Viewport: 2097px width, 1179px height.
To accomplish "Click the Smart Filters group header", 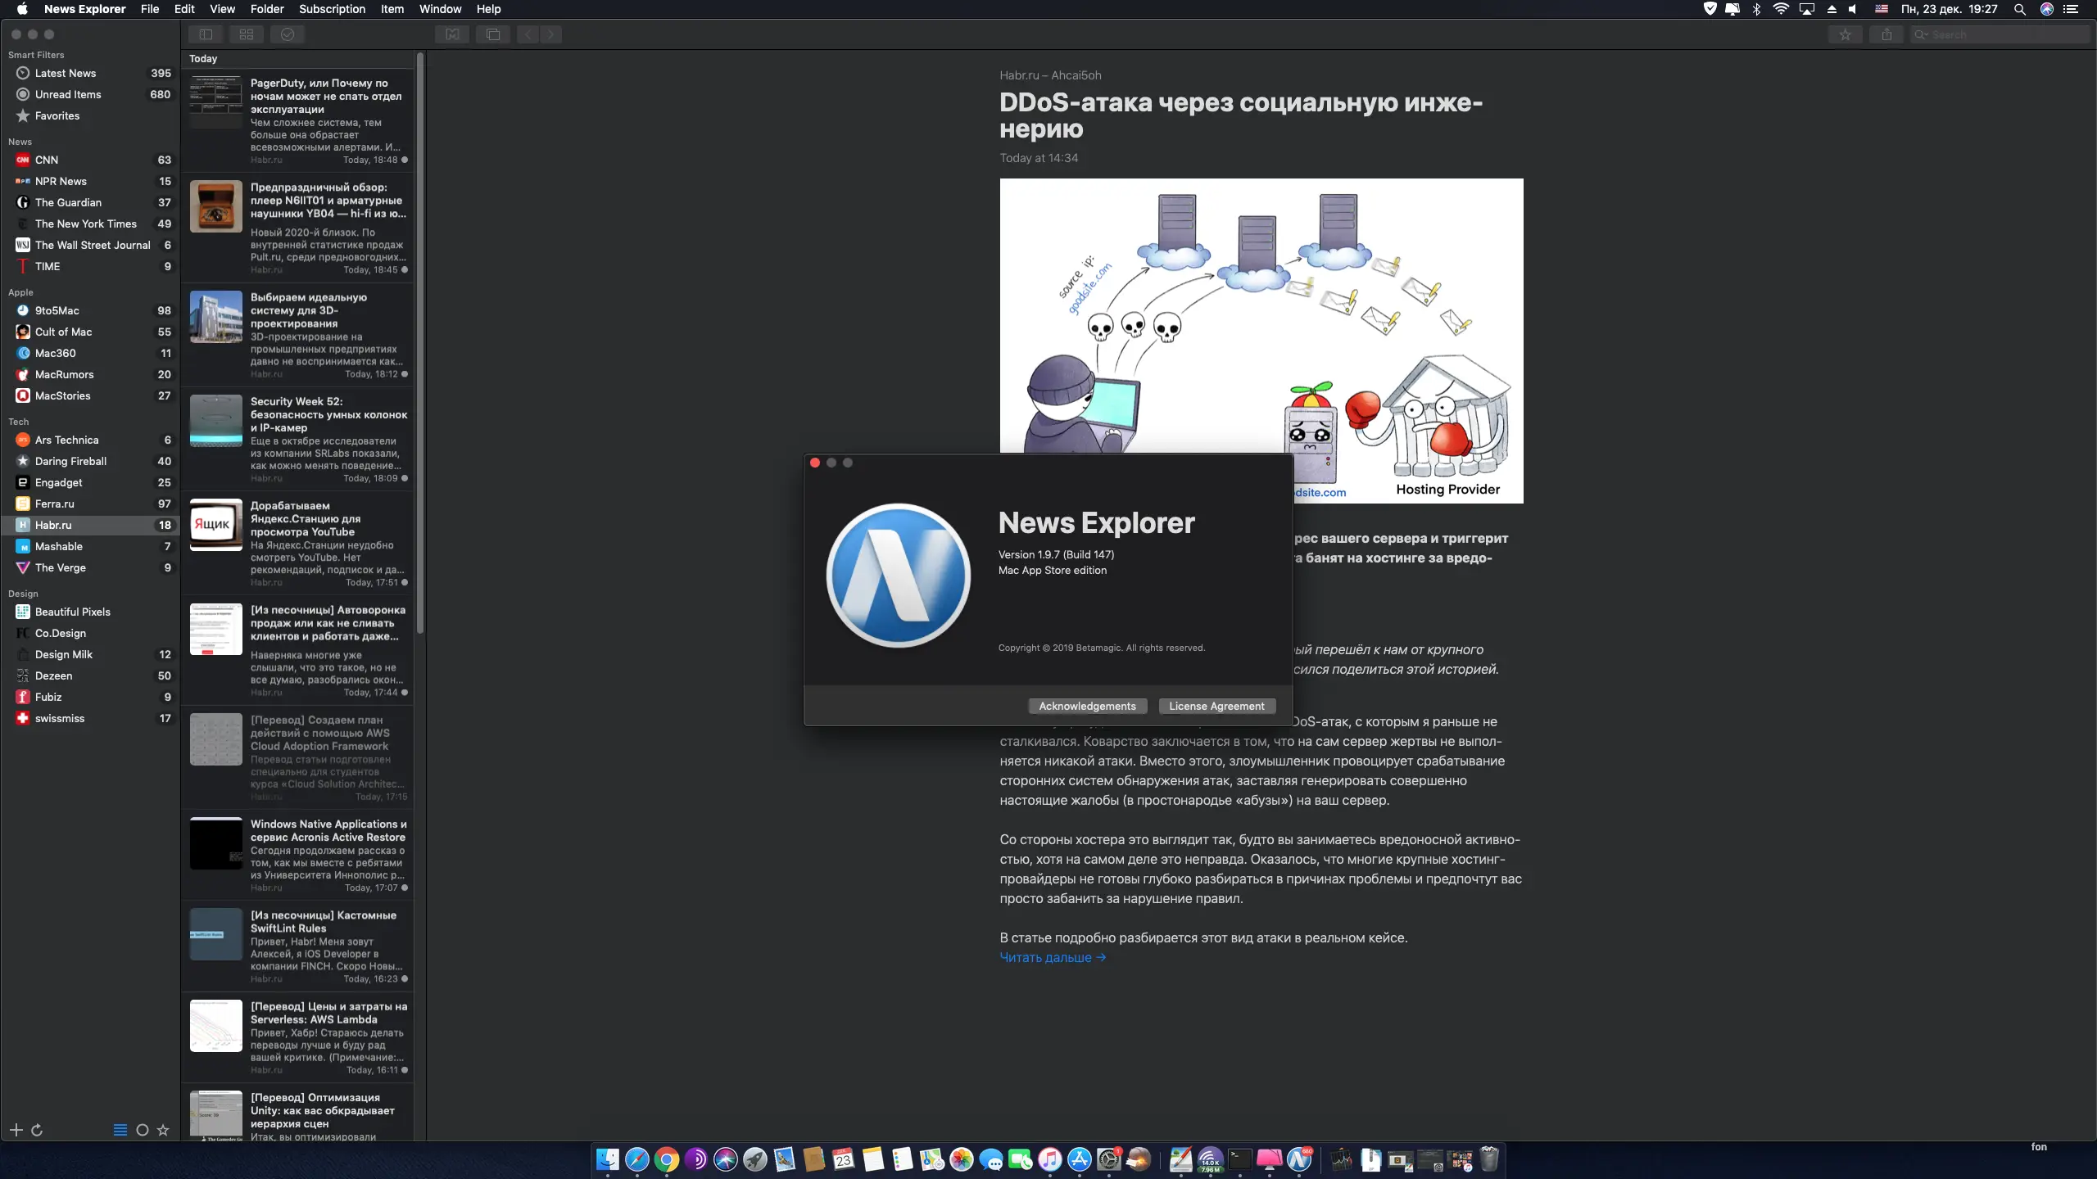I will click(x=36, y=55).
